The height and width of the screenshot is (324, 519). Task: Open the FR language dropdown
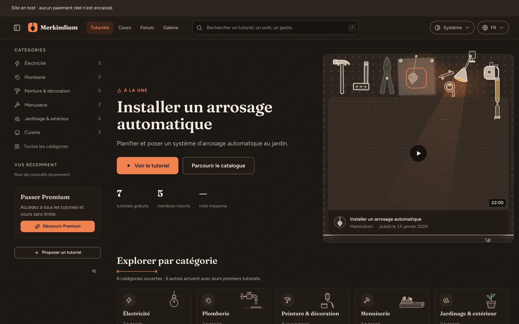[493, 28]
